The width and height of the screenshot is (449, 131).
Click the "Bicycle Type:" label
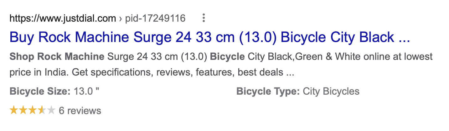(268, 92)
